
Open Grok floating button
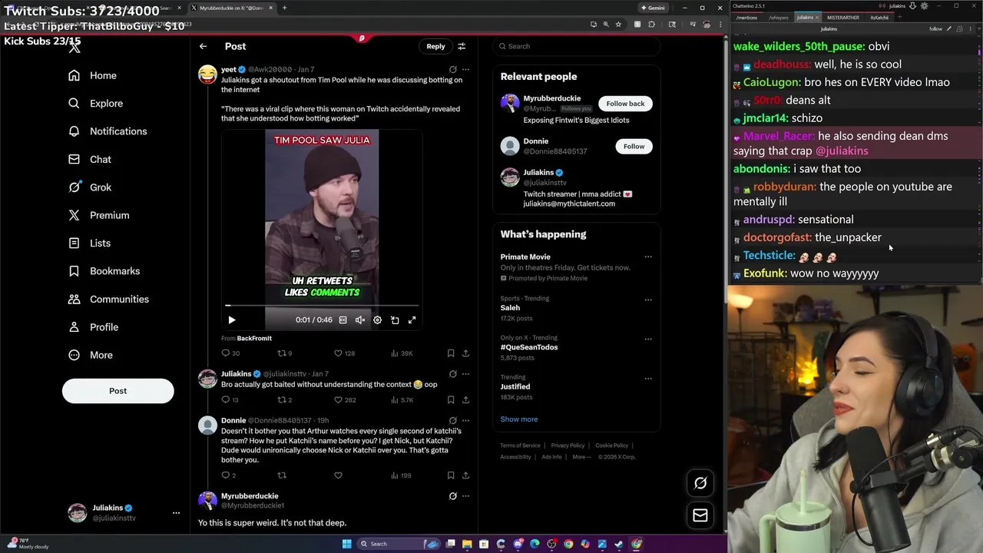(700, 483)
